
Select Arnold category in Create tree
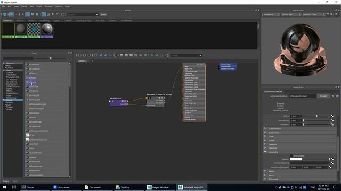10,100
